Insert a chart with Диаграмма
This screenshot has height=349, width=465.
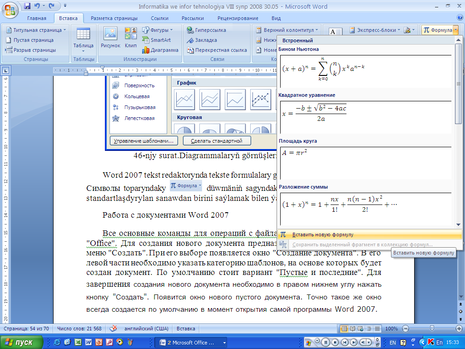160,50
